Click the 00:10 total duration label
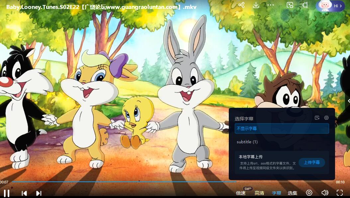 tap(340, 182)
